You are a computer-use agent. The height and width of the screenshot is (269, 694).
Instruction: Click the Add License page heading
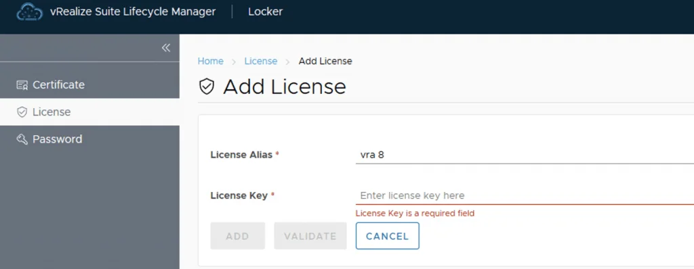click(x=285, y=87)
